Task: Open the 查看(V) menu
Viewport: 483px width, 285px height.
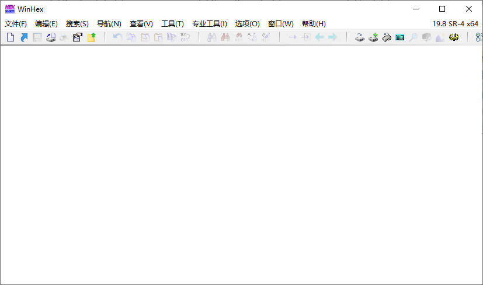Action: [141, 24]
